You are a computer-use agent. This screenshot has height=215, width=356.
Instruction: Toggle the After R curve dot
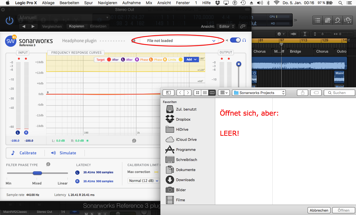point(137,59)
